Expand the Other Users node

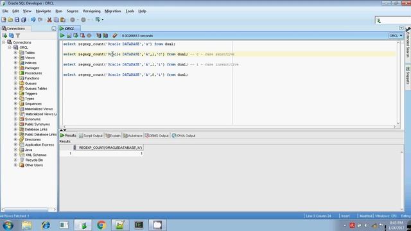pyautogui.click(x=15, y=165)
